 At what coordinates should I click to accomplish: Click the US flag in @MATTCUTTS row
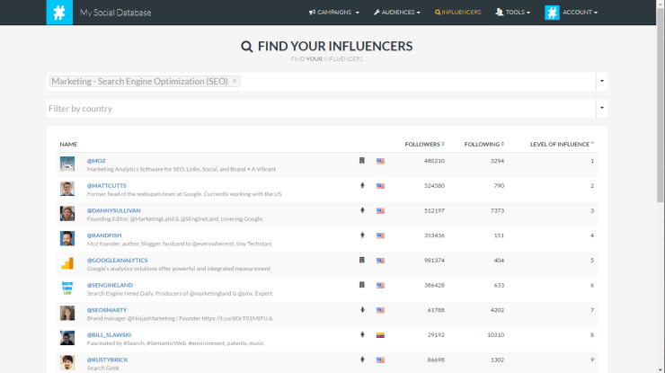[380, 186]
